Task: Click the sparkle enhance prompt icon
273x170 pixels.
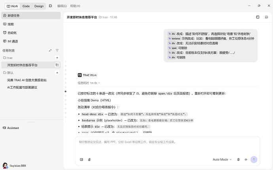Action: click(246, 159)
